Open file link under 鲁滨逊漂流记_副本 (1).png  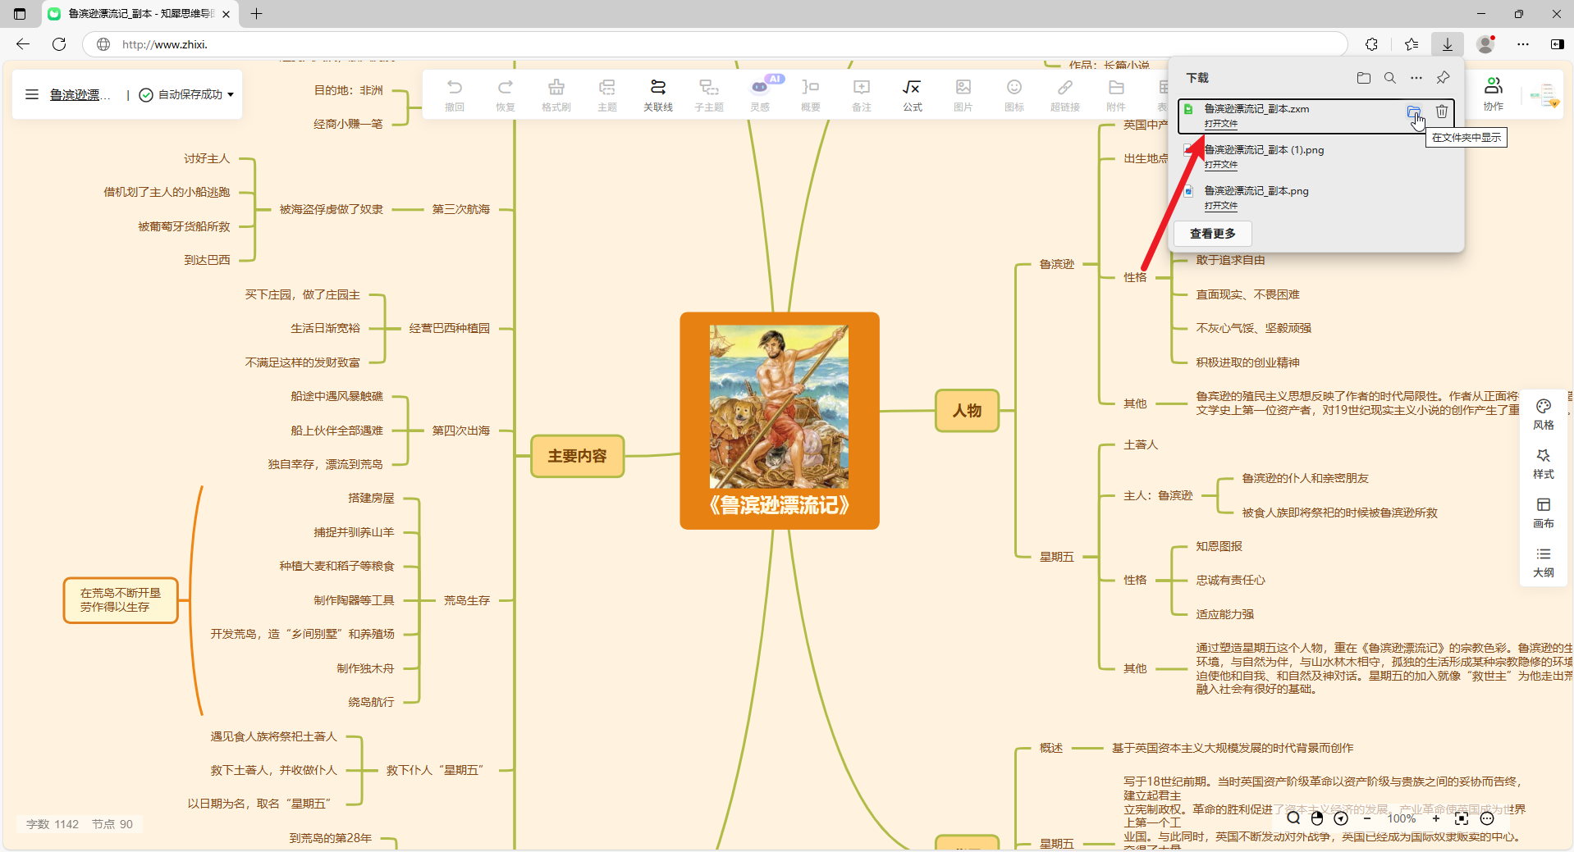coord(1220,165)
